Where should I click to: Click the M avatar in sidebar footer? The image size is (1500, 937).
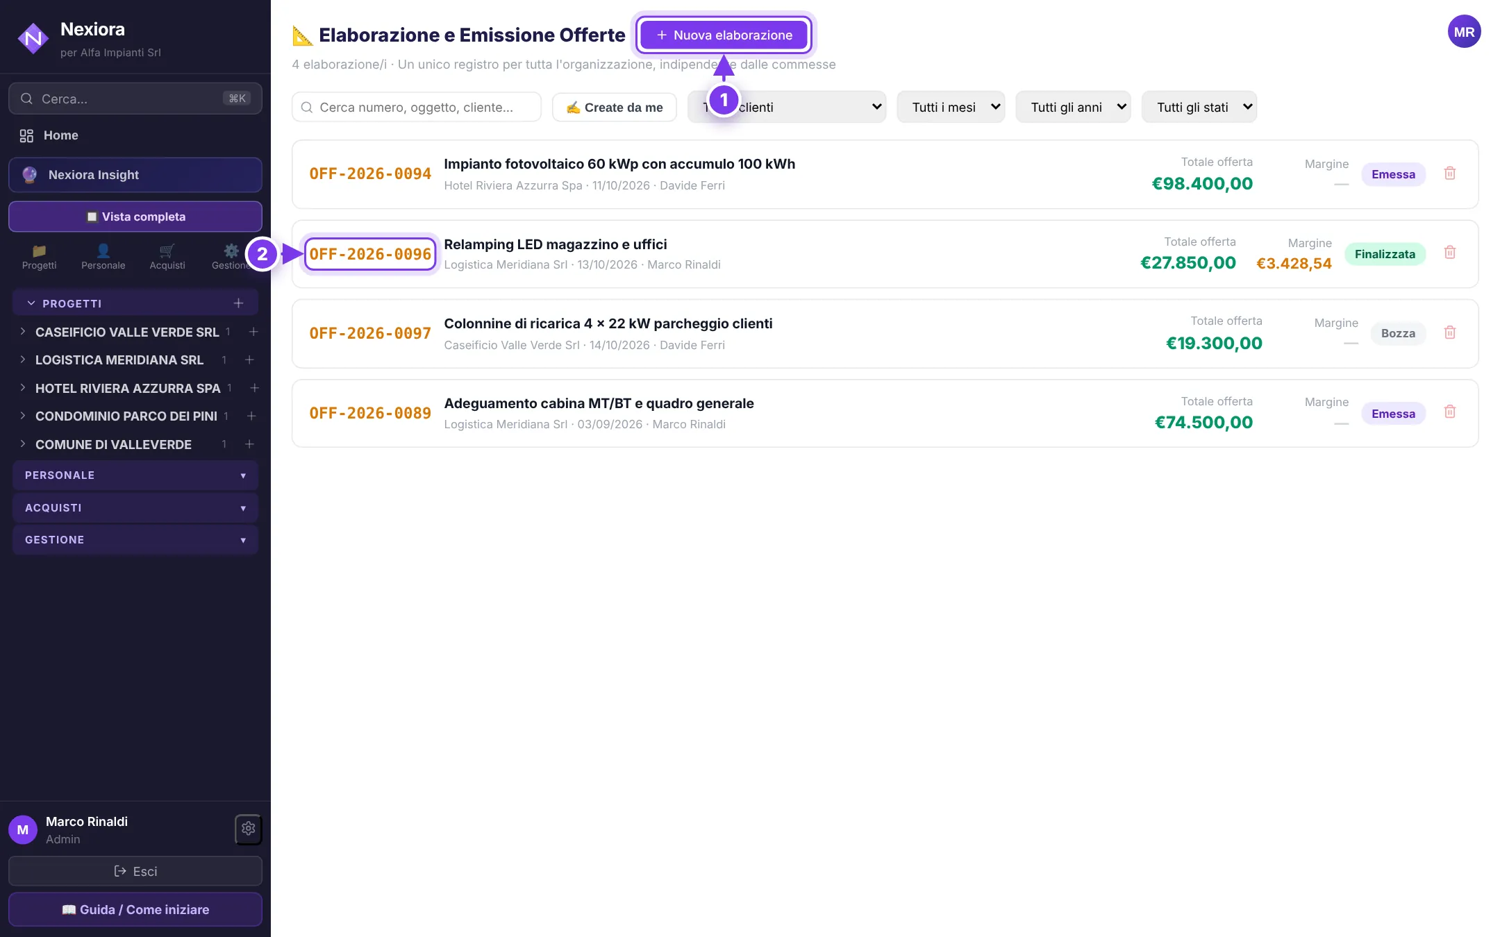click(23, 829)
